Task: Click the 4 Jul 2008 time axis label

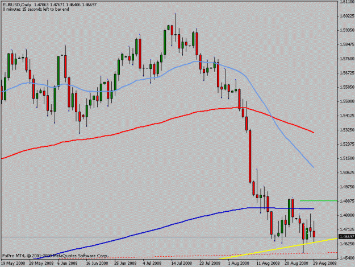Action: tap(152, 263)
